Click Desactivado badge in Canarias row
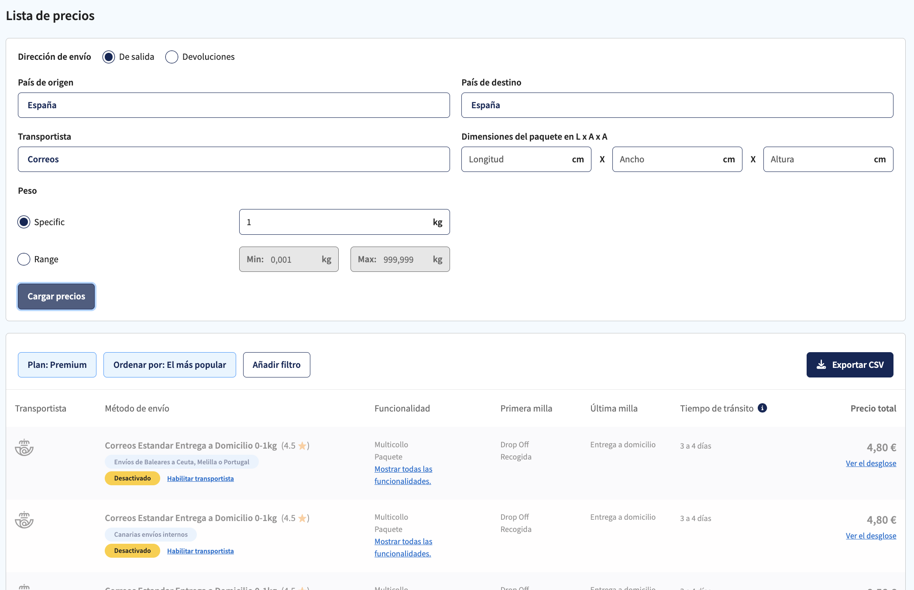 click(x=132, y=551)
